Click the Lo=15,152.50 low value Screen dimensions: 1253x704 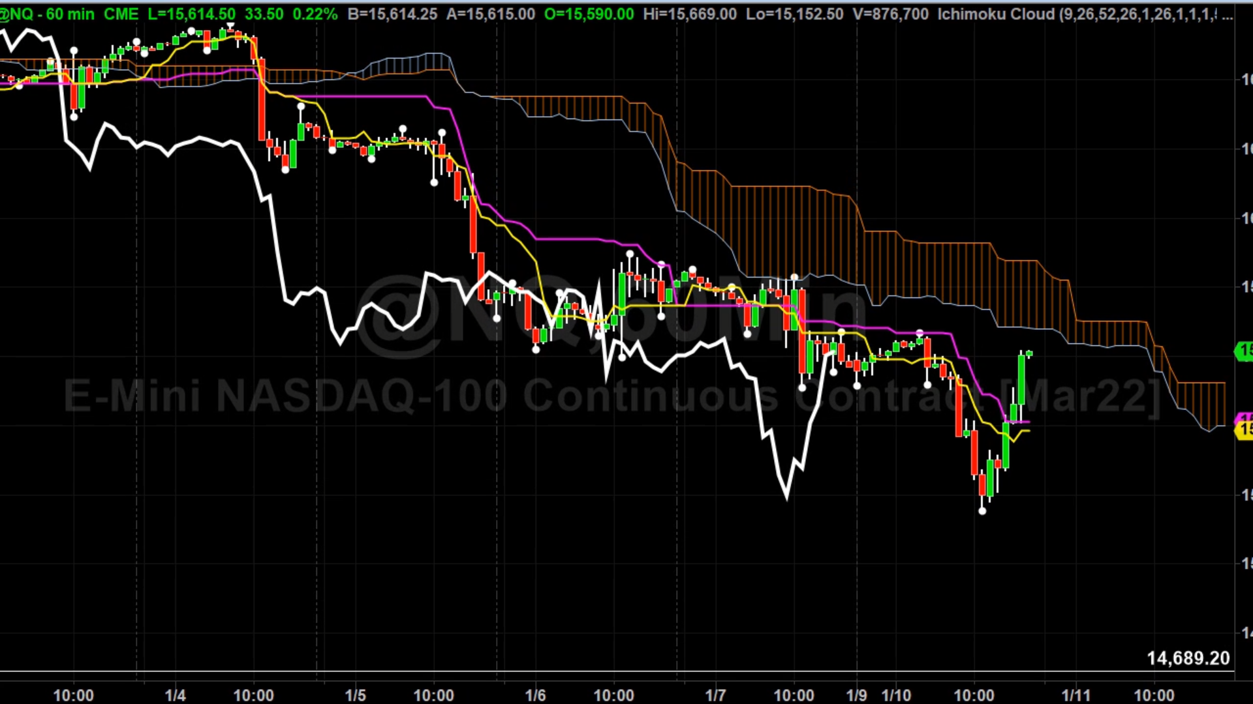pyautogui.click(x=794, y=14)
